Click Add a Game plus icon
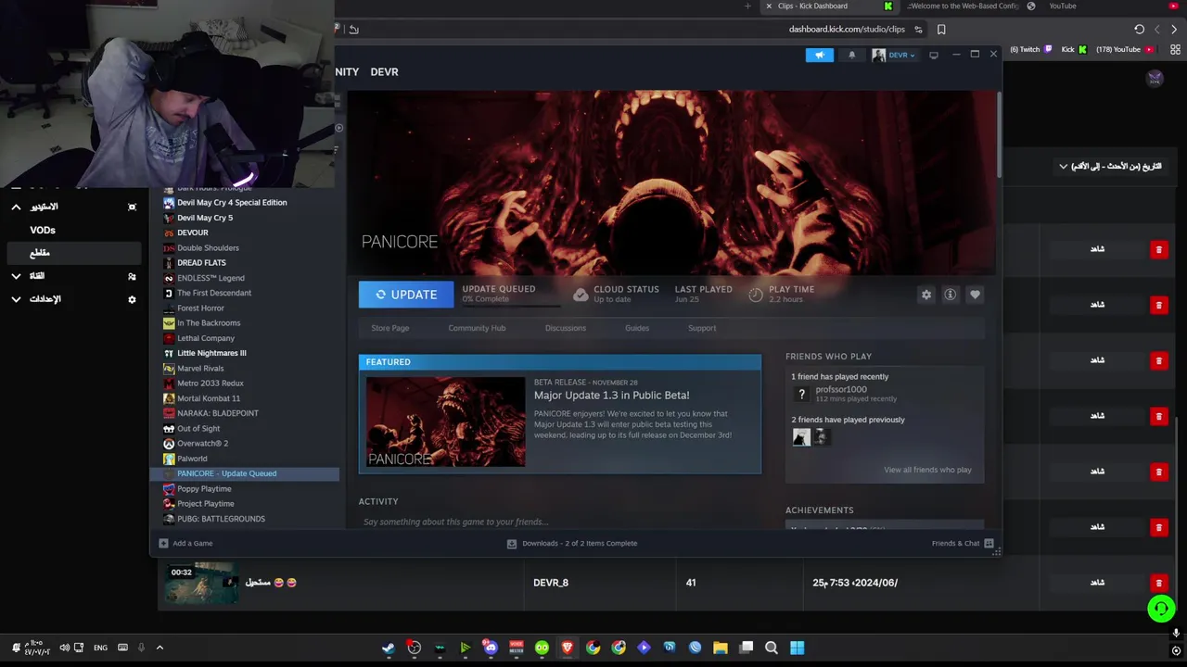The image size is (1187, 667). [163, 543]
